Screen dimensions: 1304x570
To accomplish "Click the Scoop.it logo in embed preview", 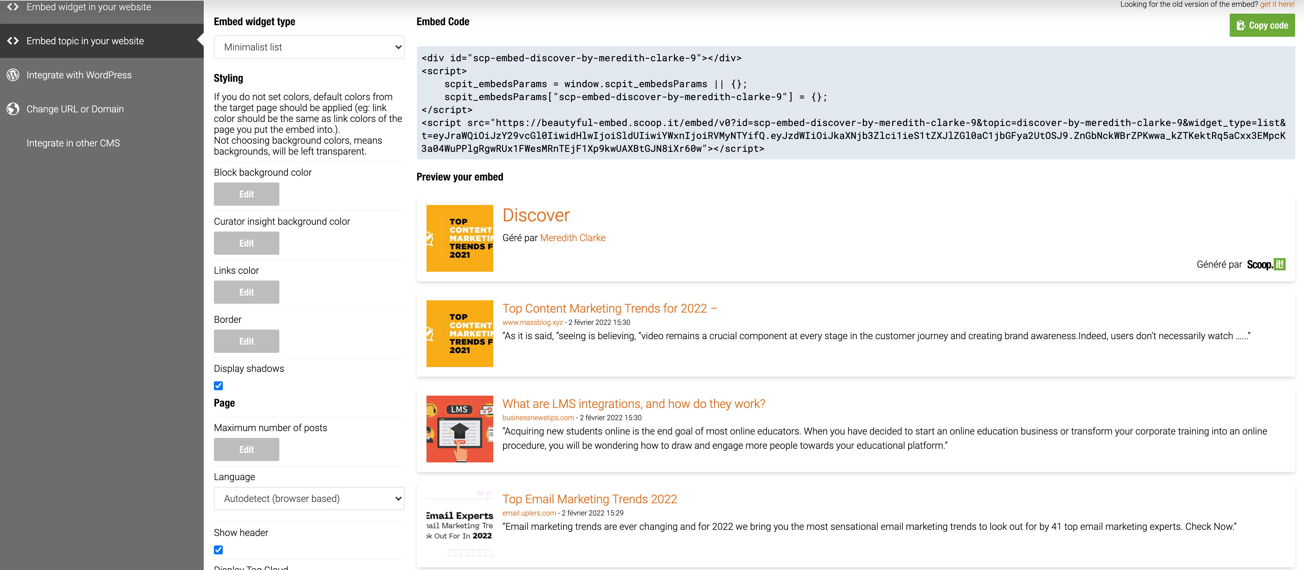I will (1266, 264).
